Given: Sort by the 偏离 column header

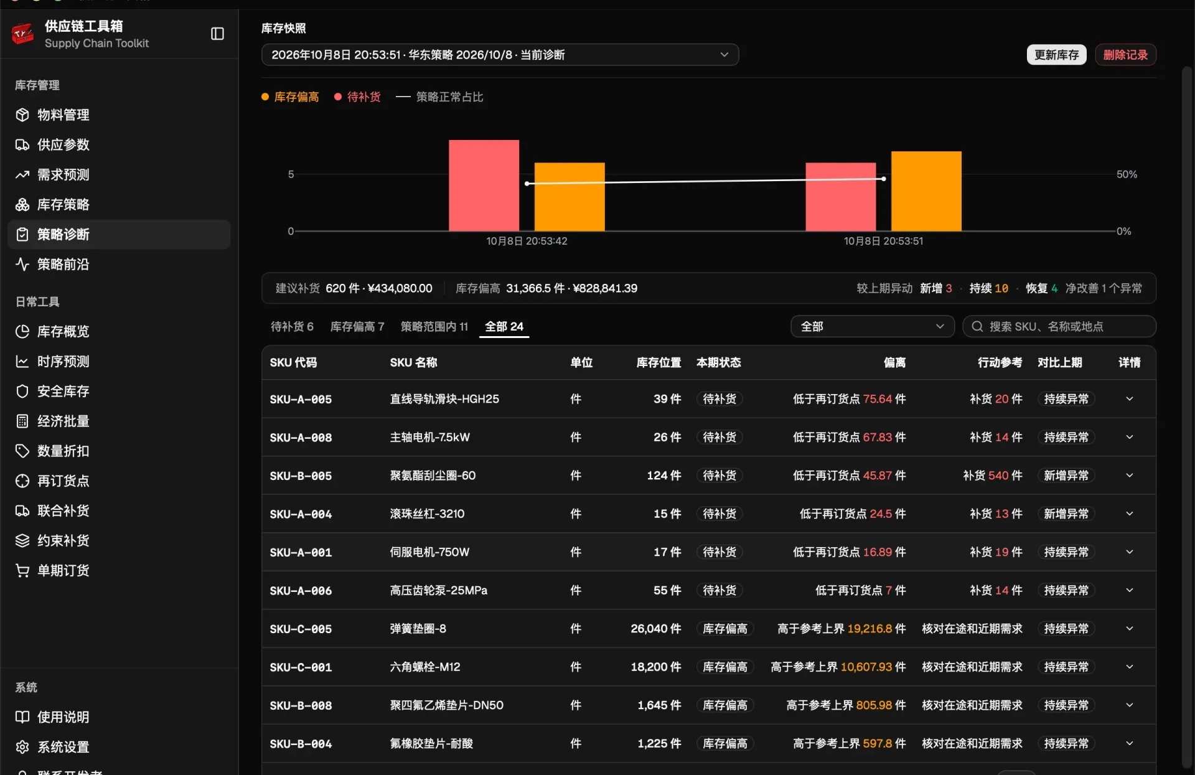Looking at the screenshot, I should click(x=894, y=362).
